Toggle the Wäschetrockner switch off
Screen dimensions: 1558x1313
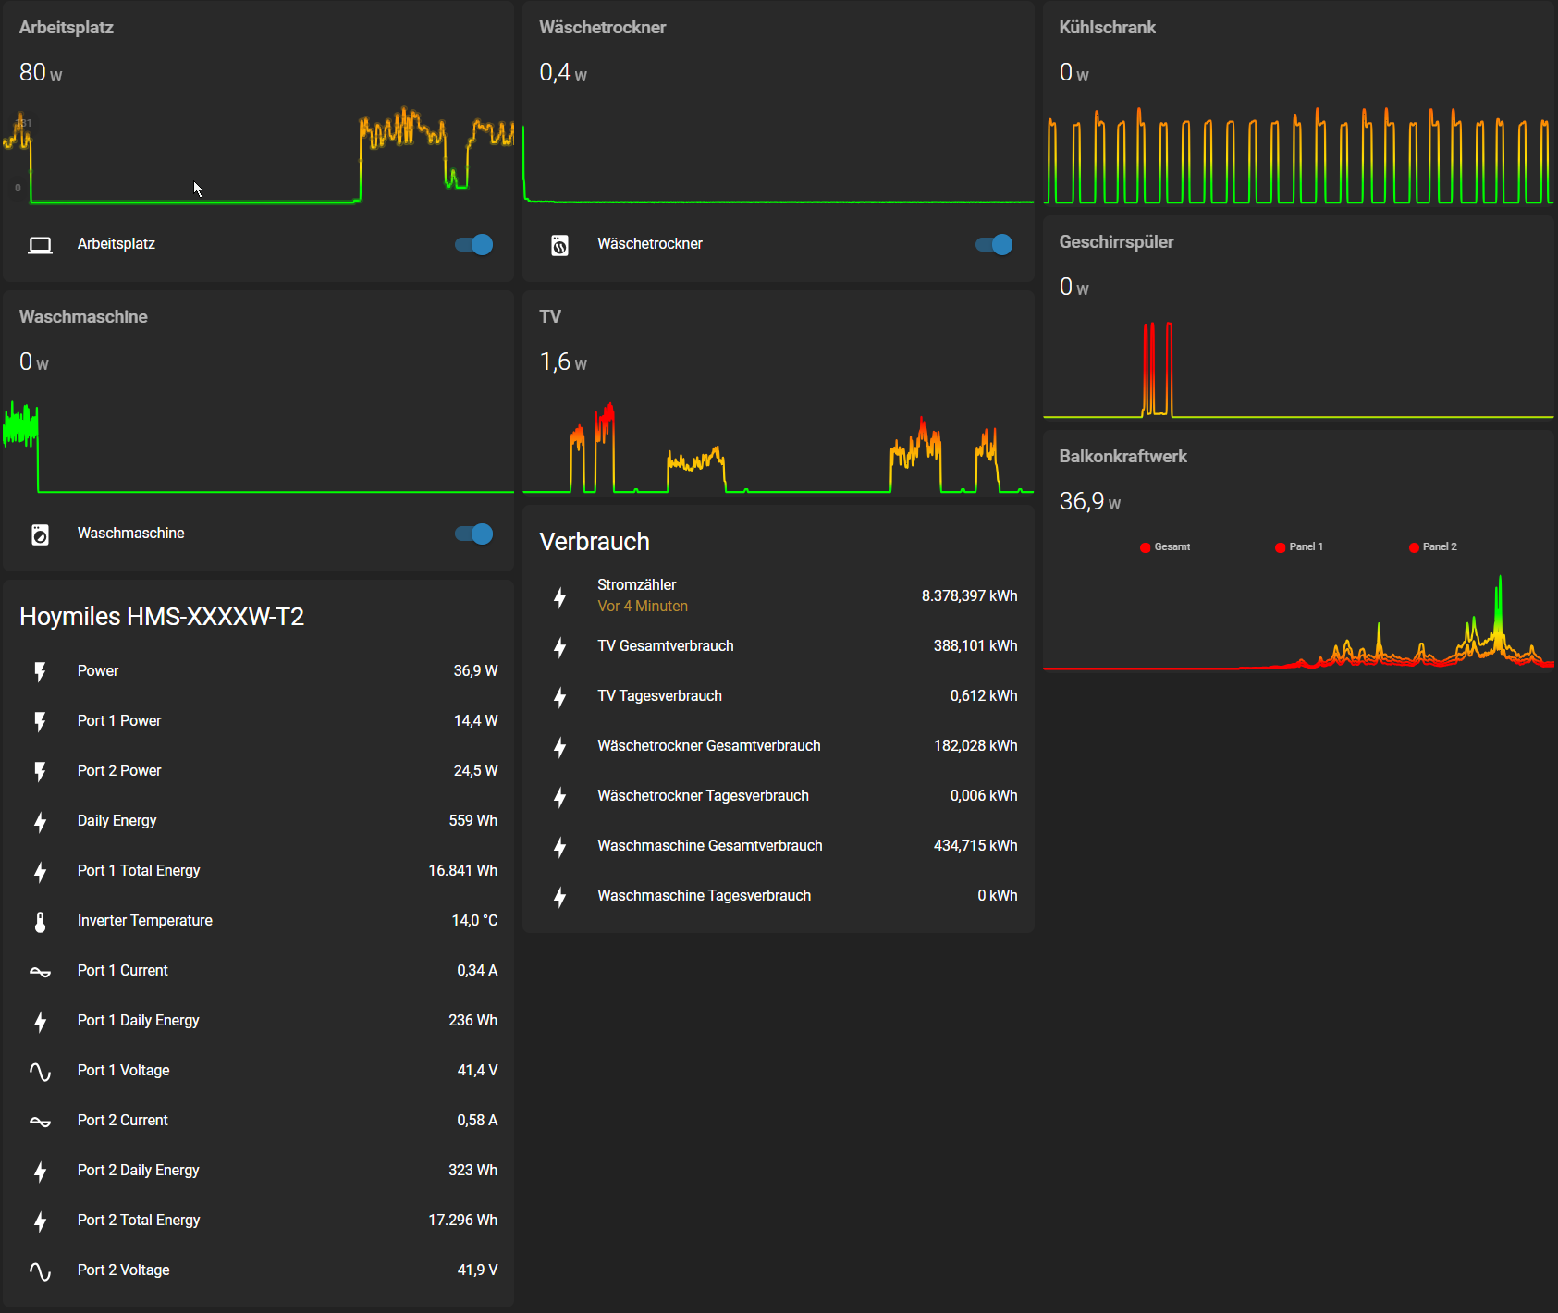coord(994,244)
